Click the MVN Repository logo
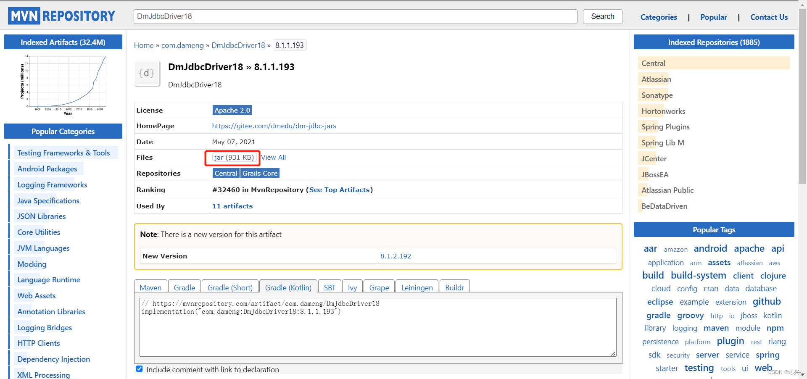The width and height of the screenshot is (807, 379). click(61, 16)
